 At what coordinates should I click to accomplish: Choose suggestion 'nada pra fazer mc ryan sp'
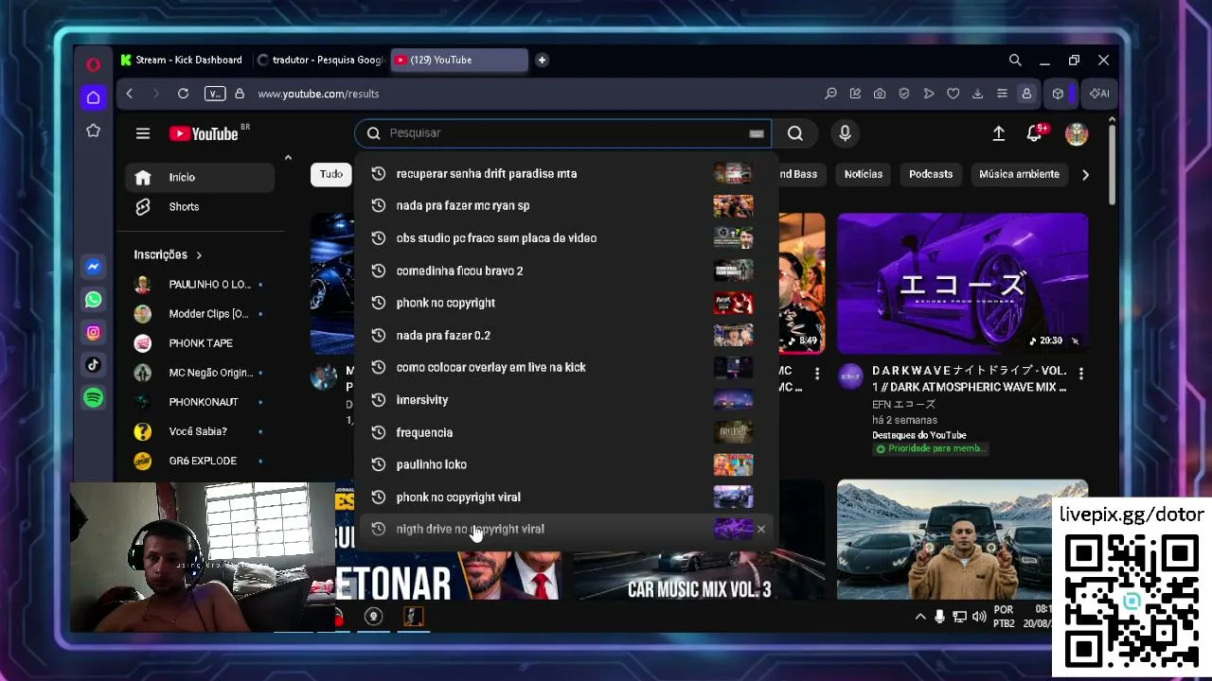tap(565, 206)
